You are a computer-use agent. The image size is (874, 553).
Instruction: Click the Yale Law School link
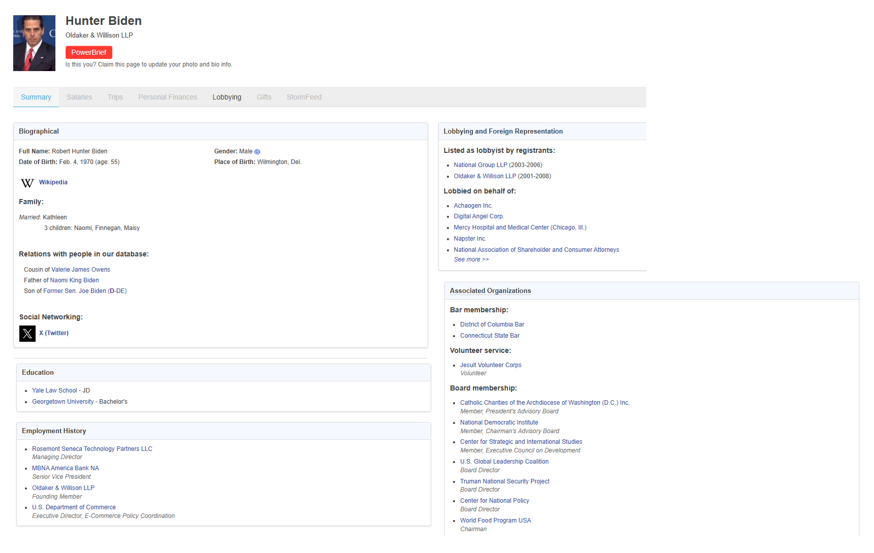click(54, 391)
